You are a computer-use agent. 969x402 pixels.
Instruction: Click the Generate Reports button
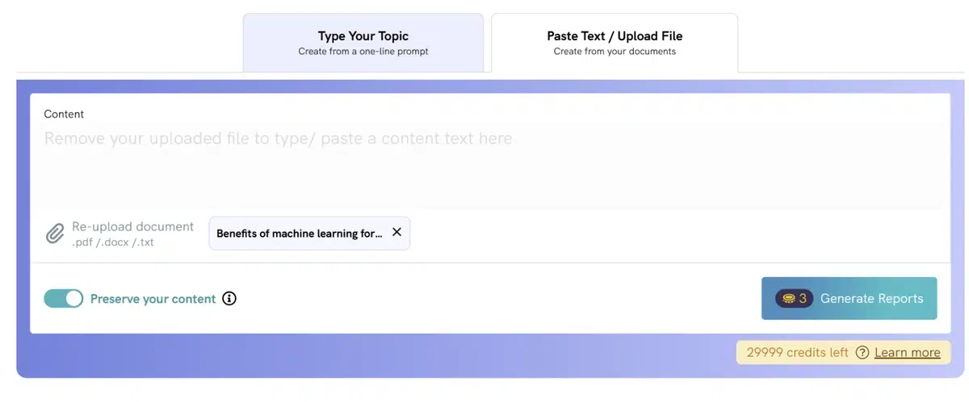click(849, 298)
